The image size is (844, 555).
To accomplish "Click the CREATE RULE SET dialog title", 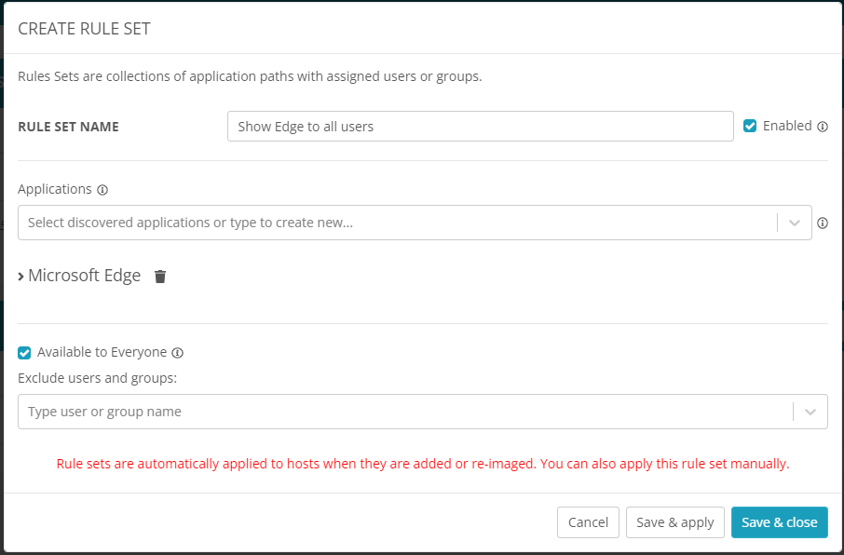I will [x=85, y=29].
